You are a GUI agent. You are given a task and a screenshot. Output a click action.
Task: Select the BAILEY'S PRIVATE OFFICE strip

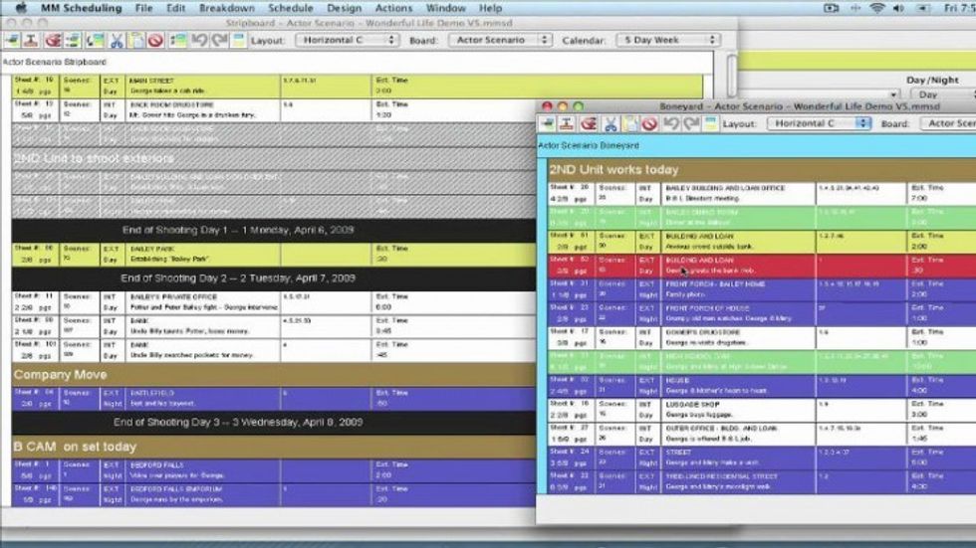[274, 302]
